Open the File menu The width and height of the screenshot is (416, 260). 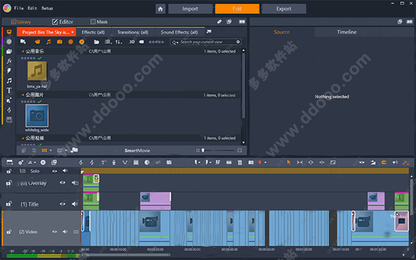tap(19, 8)
